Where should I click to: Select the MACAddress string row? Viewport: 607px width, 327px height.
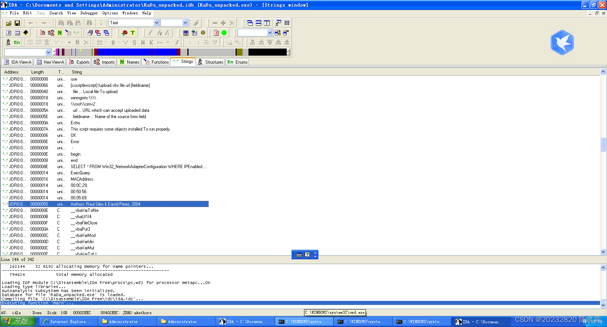click(105, 179)
